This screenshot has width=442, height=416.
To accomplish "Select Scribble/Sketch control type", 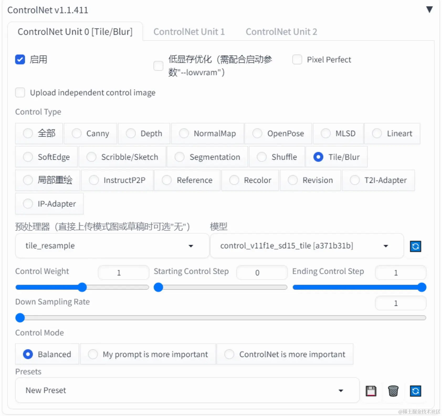I will [122, 157].
